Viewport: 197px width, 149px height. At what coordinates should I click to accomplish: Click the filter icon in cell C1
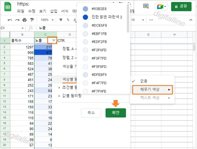[x=54, y=40]
